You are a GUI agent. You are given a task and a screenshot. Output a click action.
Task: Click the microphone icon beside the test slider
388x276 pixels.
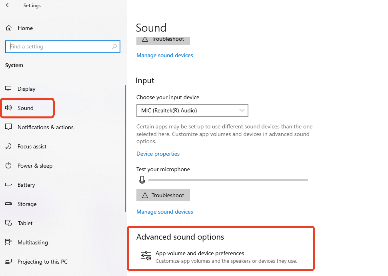tap(142, 180)
